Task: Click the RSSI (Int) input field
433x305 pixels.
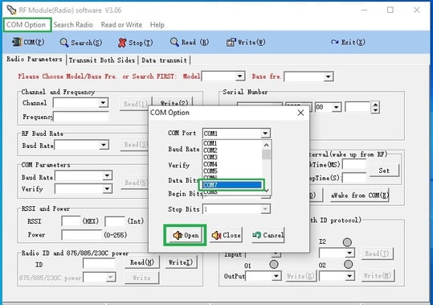Action: 115,221
